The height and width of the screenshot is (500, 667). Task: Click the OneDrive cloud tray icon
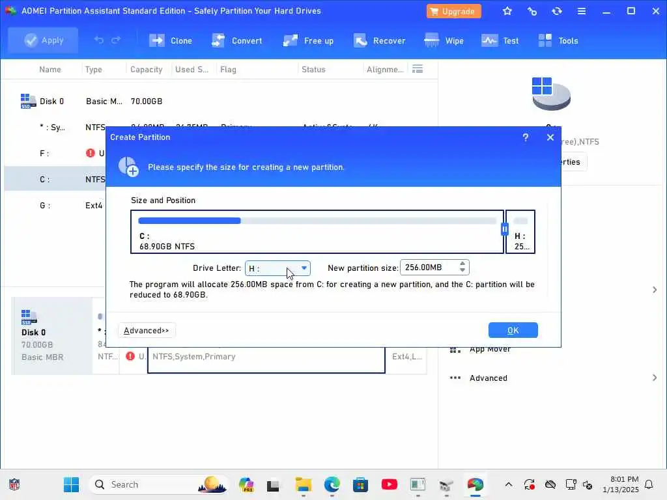pos(550,484)
